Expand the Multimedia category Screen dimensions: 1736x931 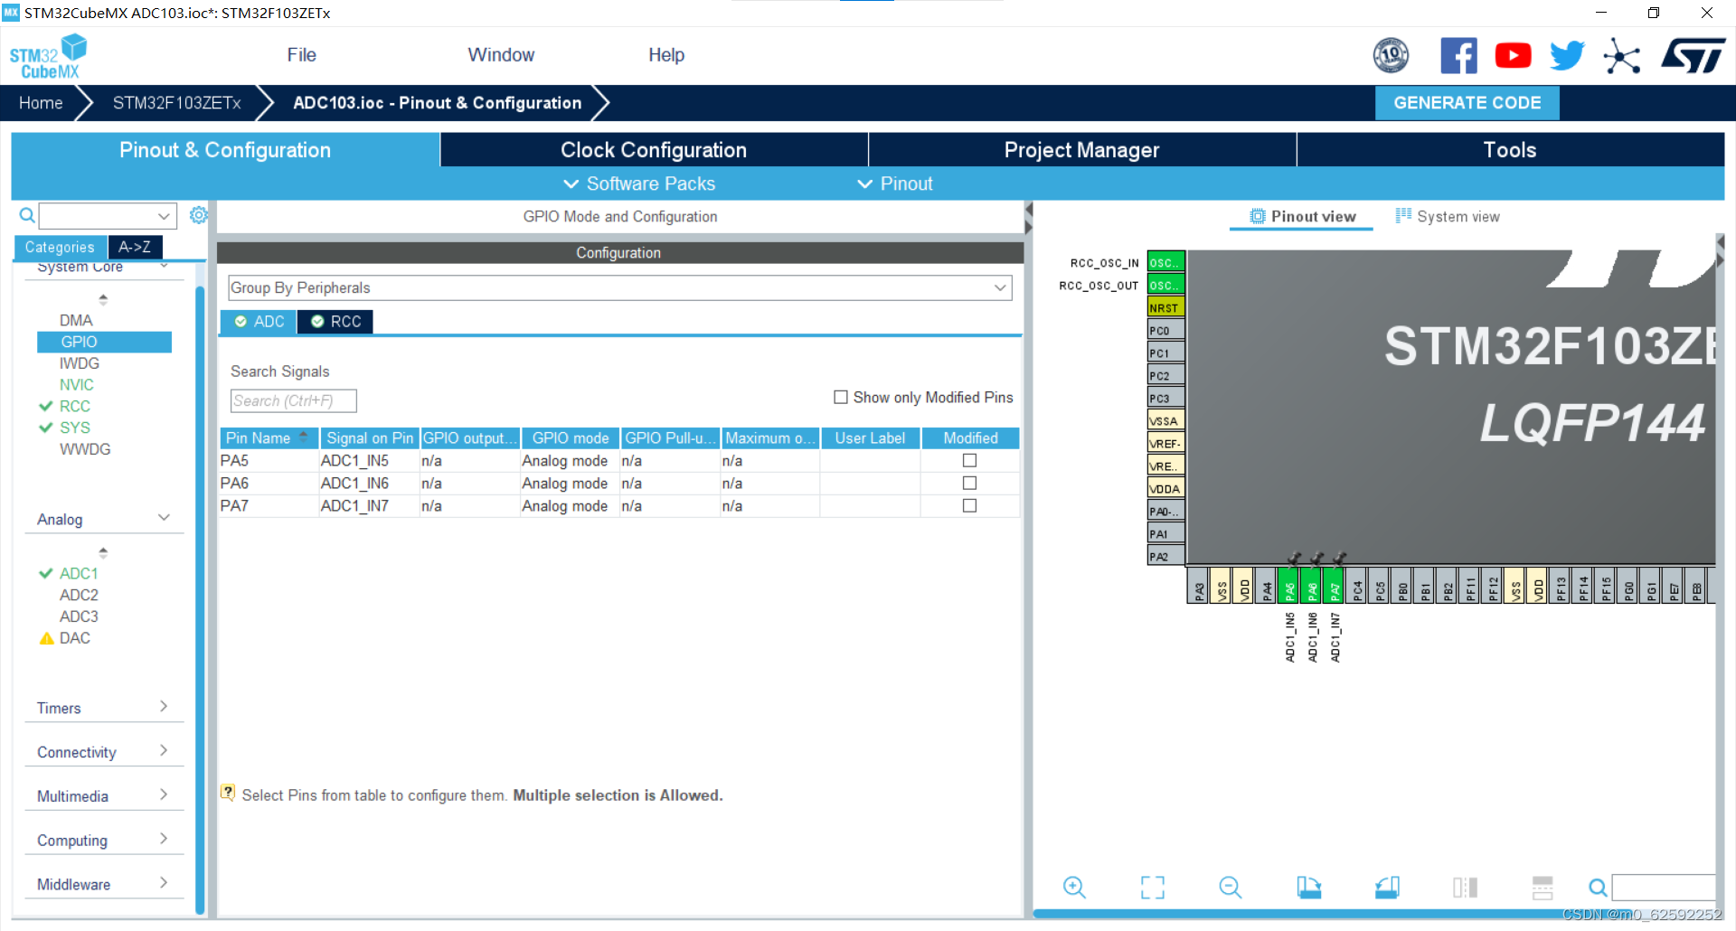[x=164, y=794]
